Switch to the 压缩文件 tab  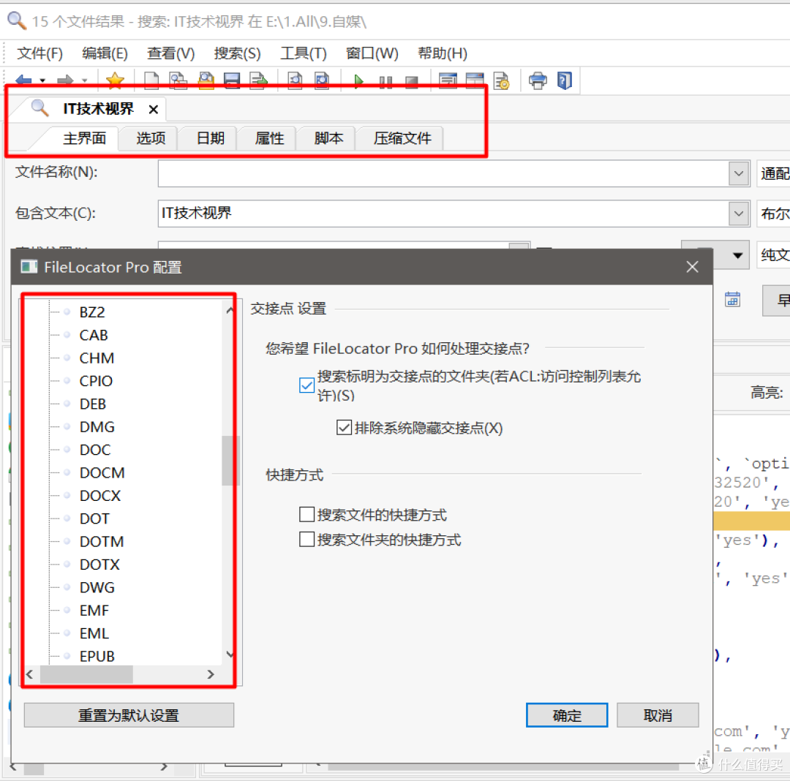(x=402, y=138)
